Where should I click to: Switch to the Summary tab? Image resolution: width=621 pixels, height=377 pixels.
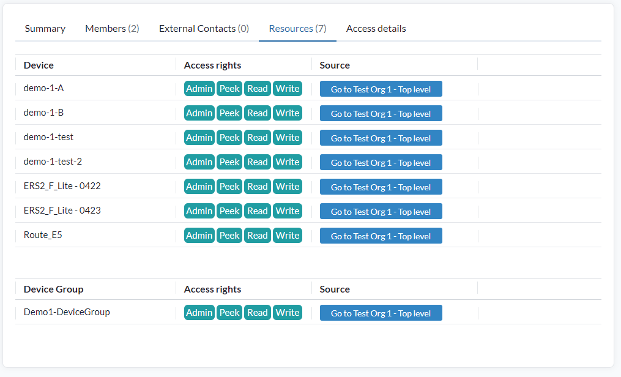[45, 29]
